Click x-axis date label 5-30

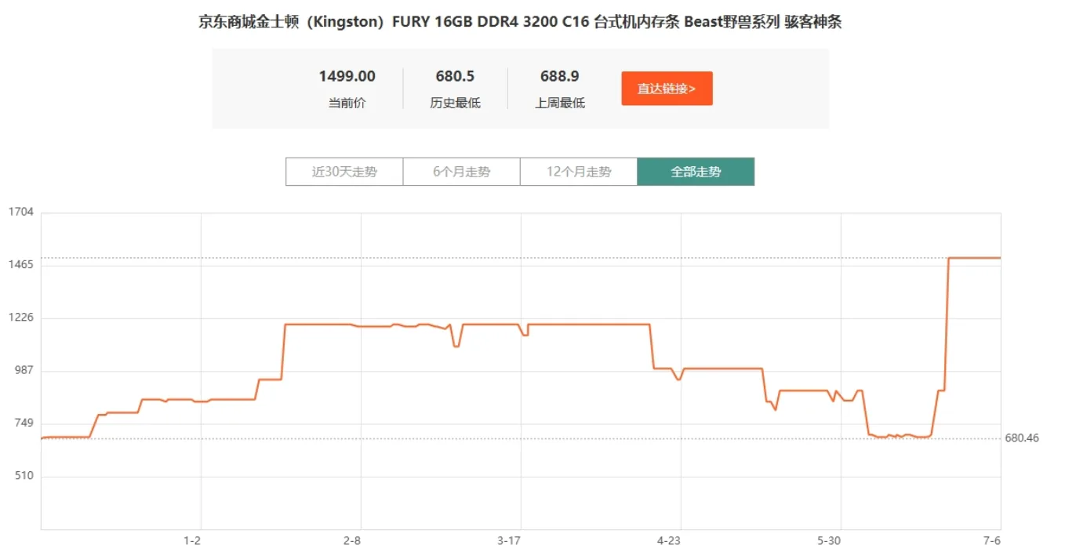tap(829, 540)
